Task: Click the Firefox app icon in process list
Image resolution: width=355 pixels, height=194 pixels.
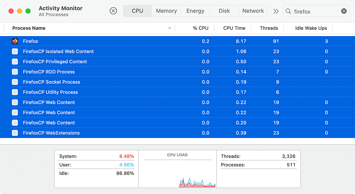Action: 15,41
